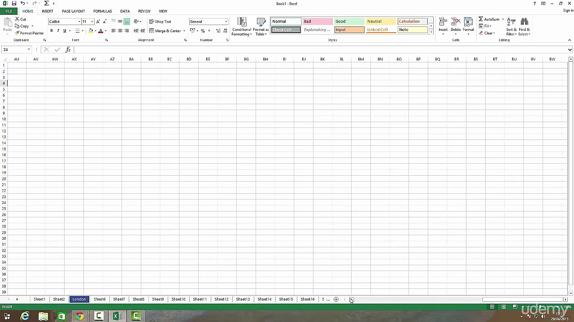Click the Decrease Indent icon

point(136,31)
